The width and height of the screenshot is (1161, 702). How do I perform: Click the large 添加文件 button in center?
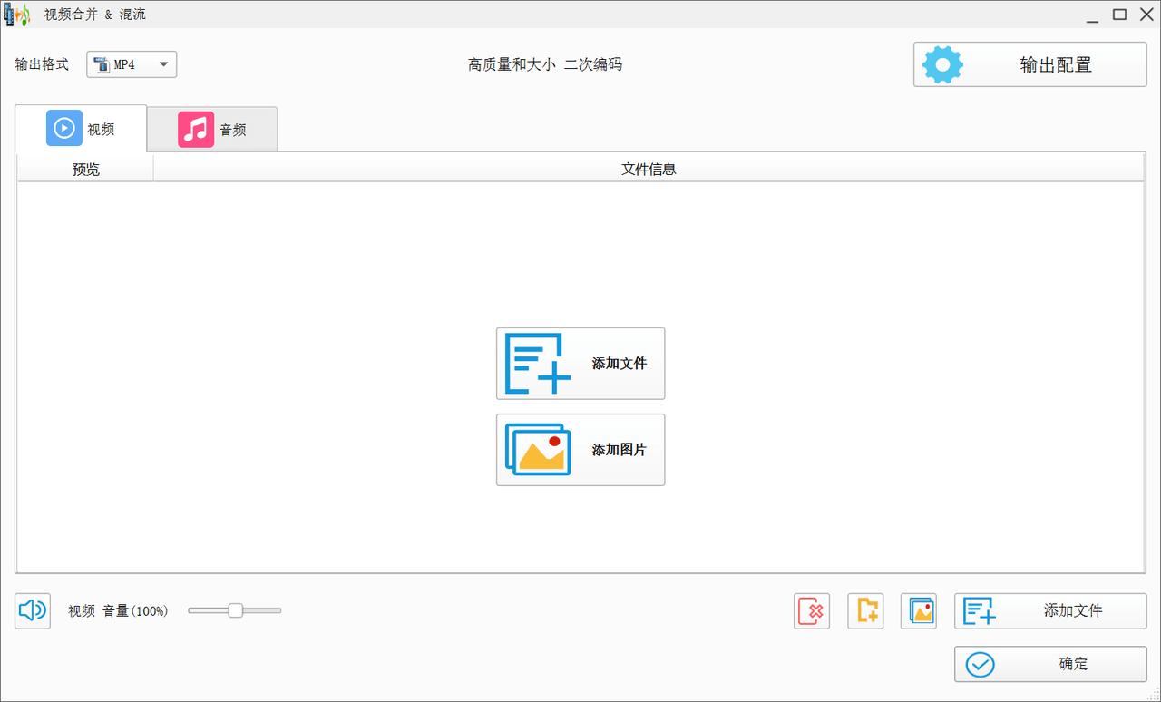point(580,364)
